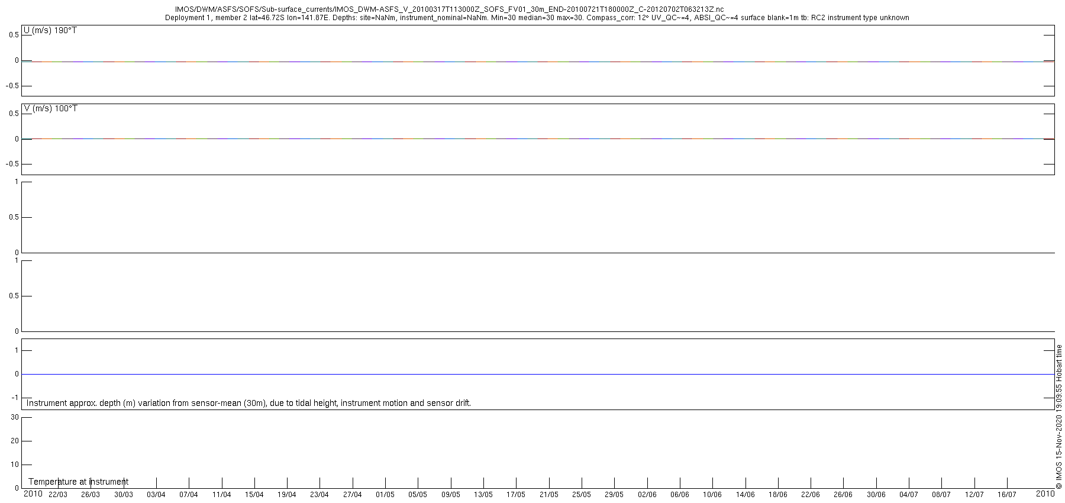Click the -0.5 tick in the U velocity panel
Image resolution: width=1065 pixels, height=503 pixels.
(x=12, y=86)
